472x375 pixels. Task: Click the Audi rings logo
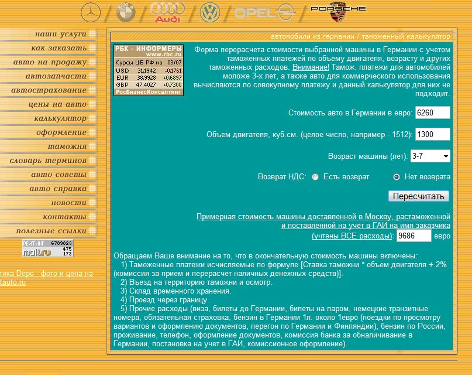pyautogui.click(x=167, y=12)
